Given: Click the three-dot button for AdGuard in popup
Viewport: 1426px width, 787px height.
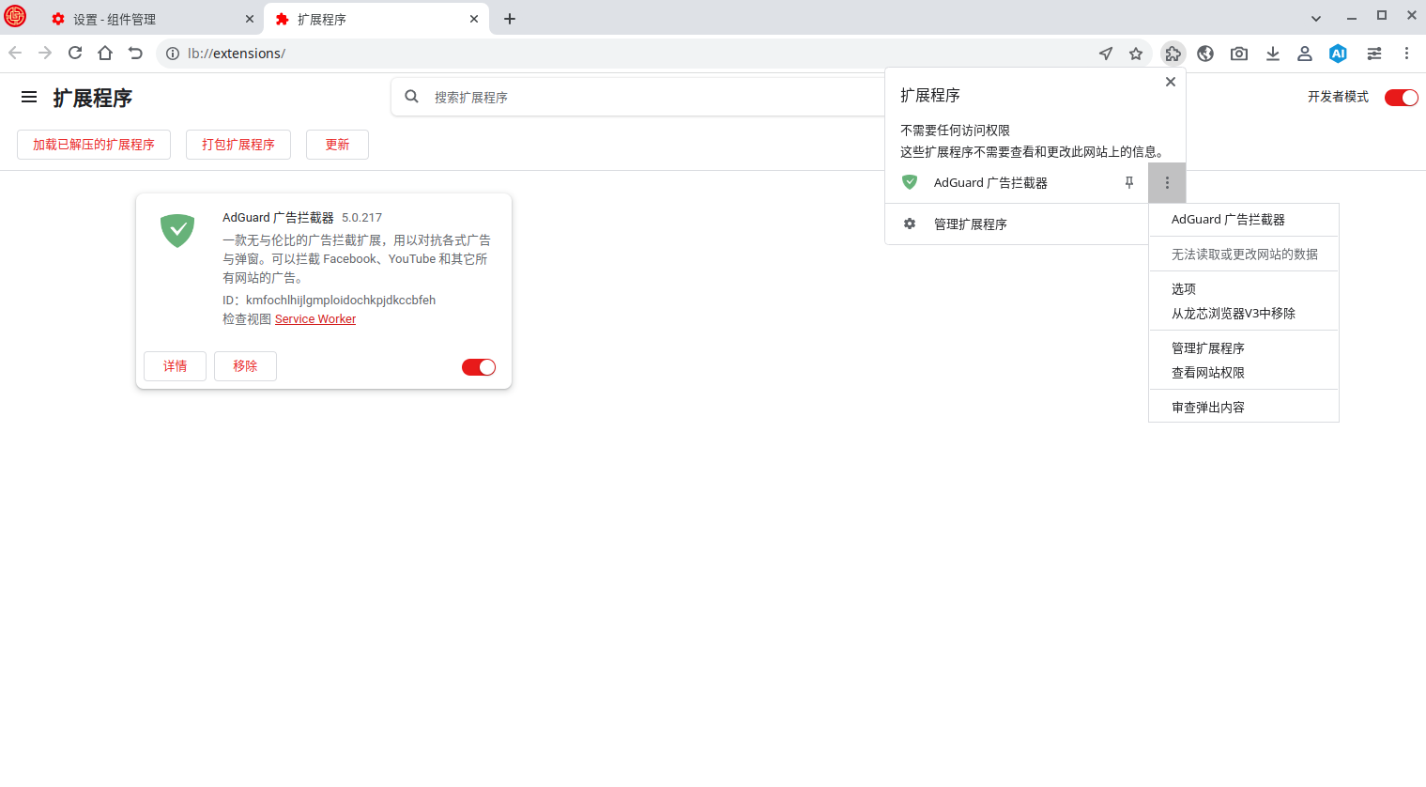Looking at the screenshot, I should pos(1167,183).
